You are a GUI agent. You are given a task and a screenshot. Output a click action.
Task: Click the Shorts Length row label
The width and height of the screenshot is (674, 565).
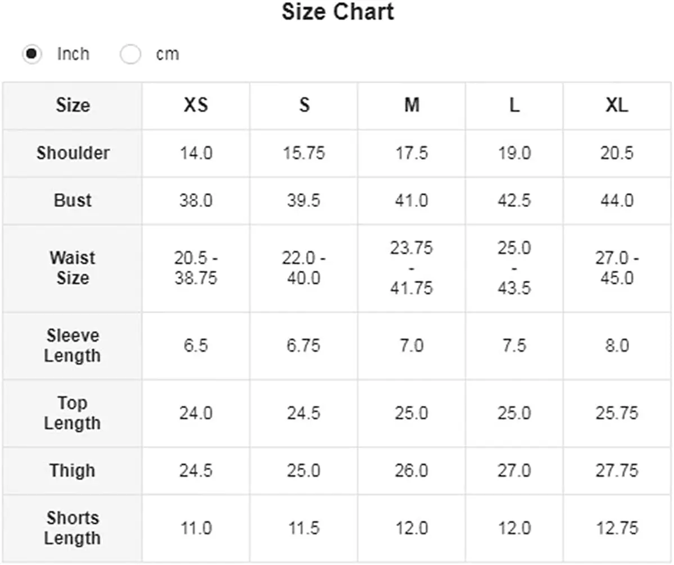(72, 528)
